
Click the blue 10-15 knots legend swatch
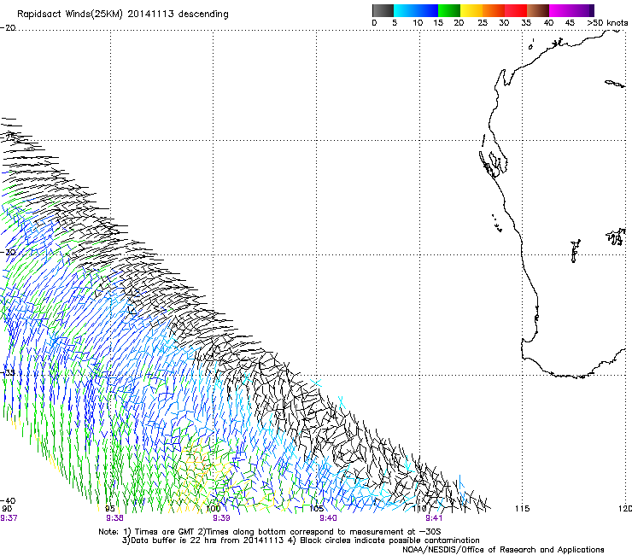[427, 10]
